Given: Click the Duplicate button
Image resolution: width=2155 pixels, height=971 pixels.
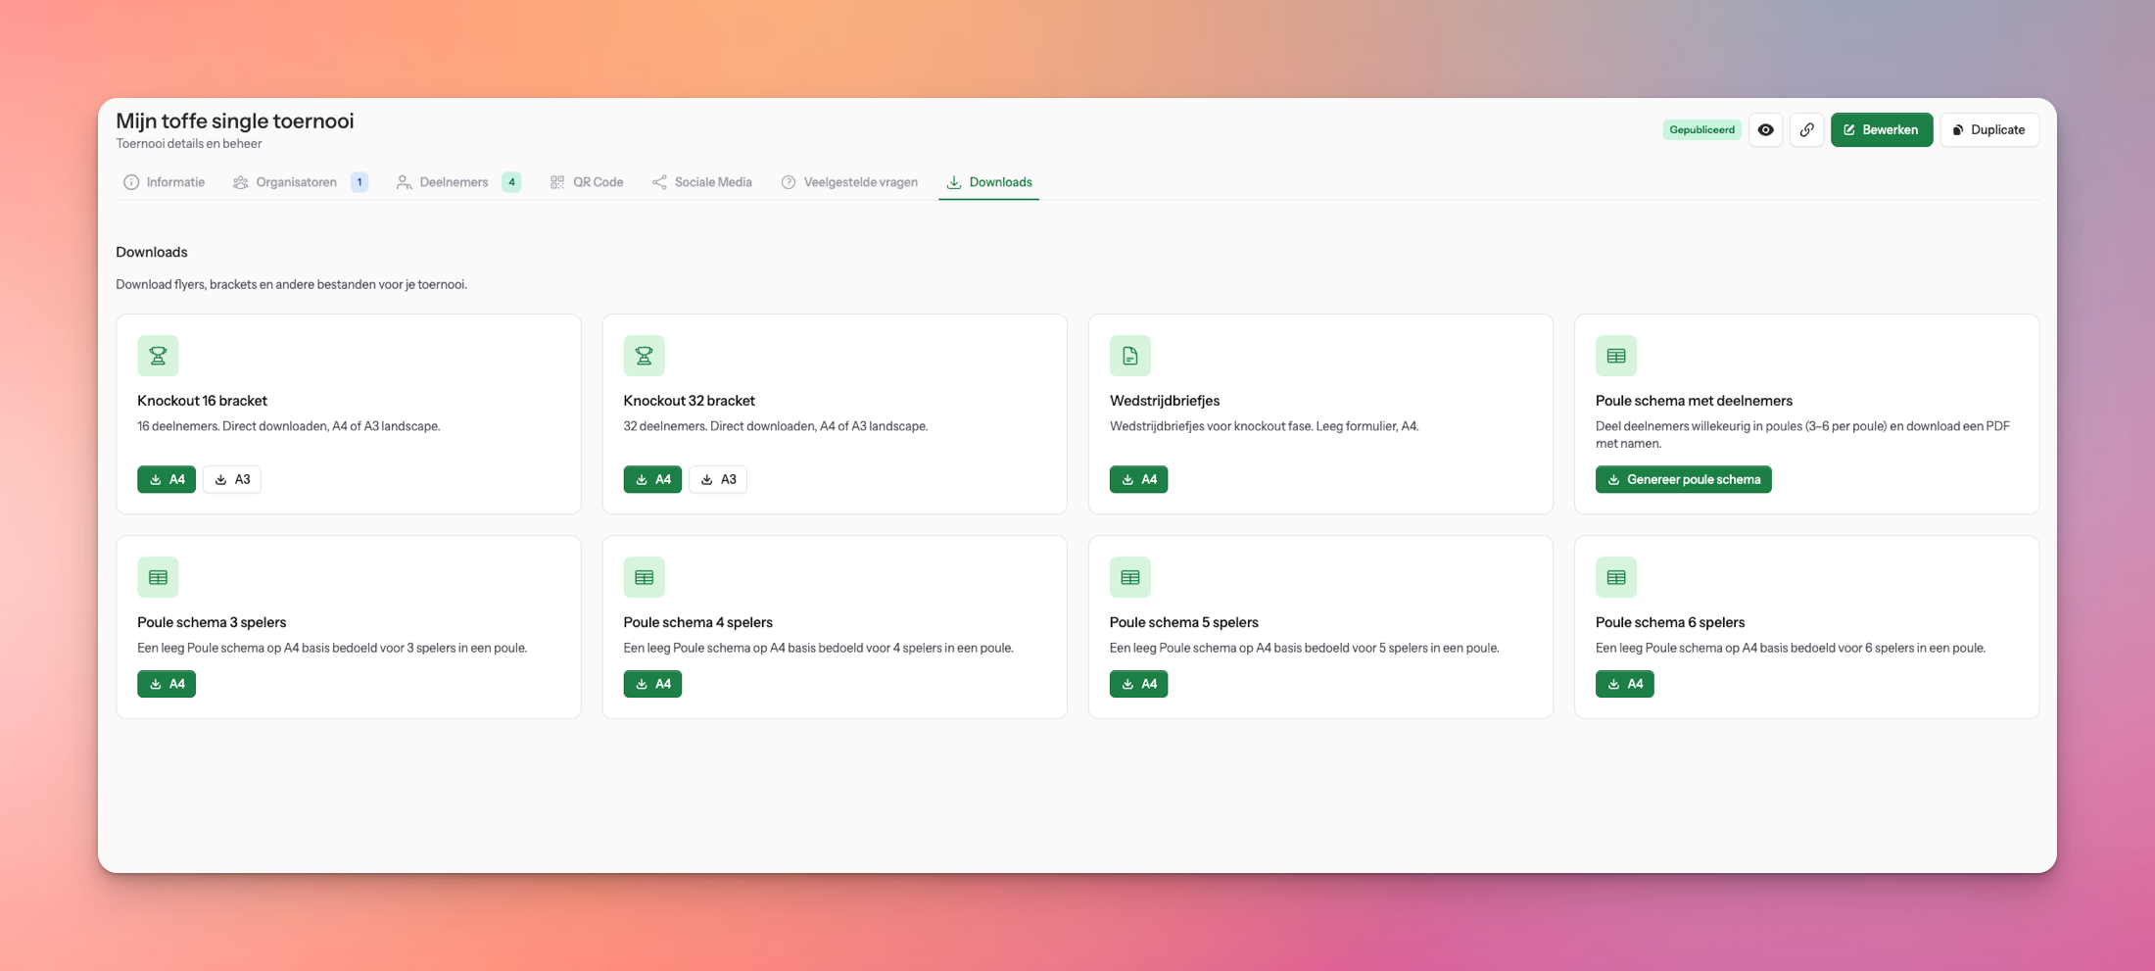Looking at the screenshot, I should coord(1988,130).
